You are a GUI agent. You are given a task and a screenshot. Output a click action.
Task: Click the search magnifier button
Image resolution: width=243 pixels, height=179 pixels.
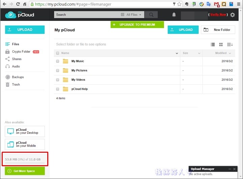click(x=151, y=15)
